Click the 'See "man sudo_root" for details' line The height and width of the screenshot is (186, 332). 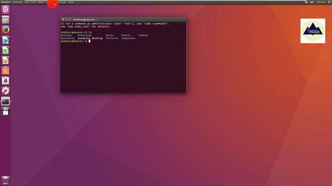pyautogui.click(x=85, y=26)
